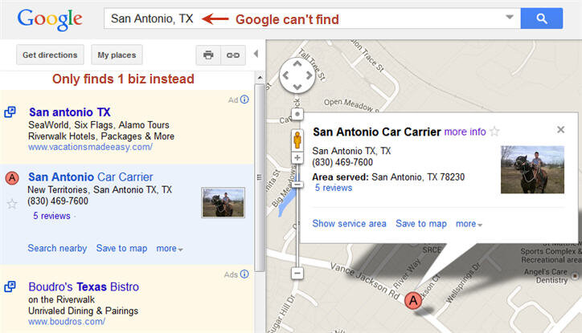Zoom out with the minus button
Image resolution: width=582 pixels, height=333 pixels.
297,274
